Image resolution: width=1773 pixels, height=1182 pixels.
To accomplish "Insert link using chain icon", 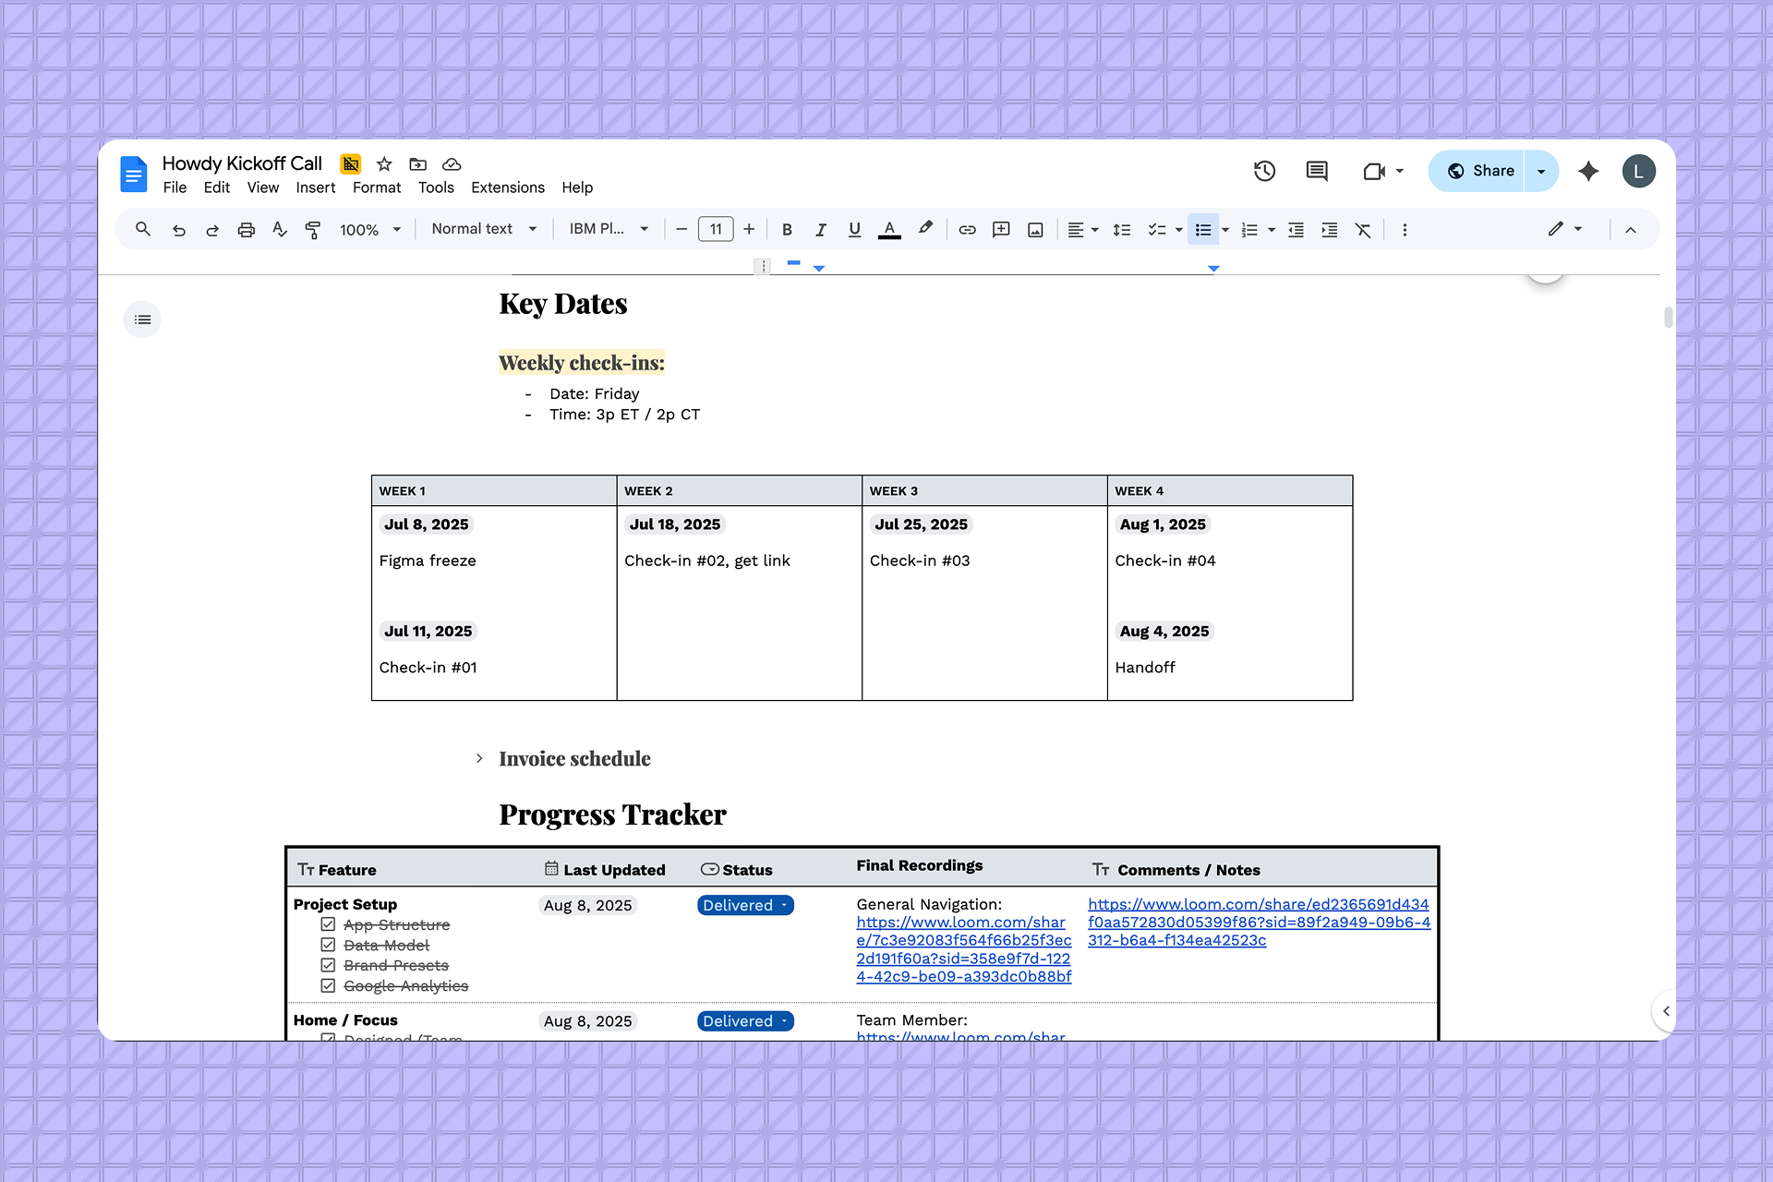I will (x=967, y=230).
